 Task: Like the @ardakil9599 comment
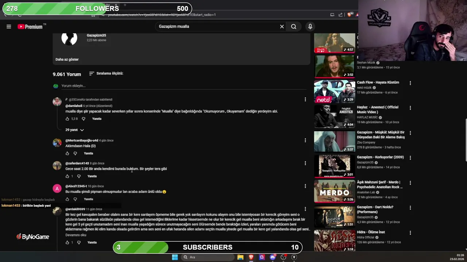click(67, 243)
